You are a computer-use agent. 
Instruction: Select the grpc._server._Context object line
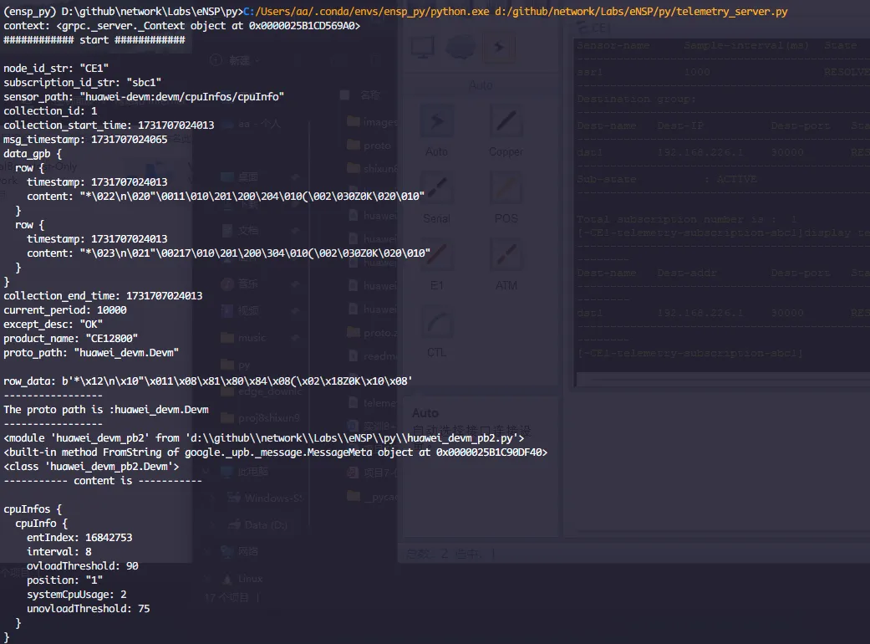click(x=182, y=26)
